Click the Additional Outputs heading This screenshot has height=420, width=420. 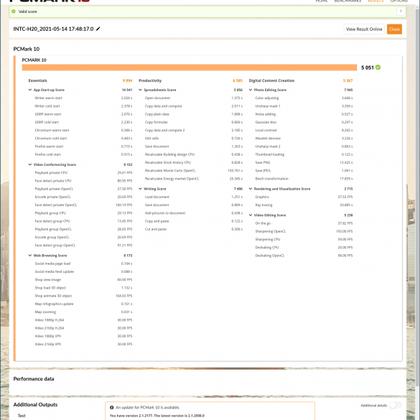pyautogui.click(x=35, y=404)
